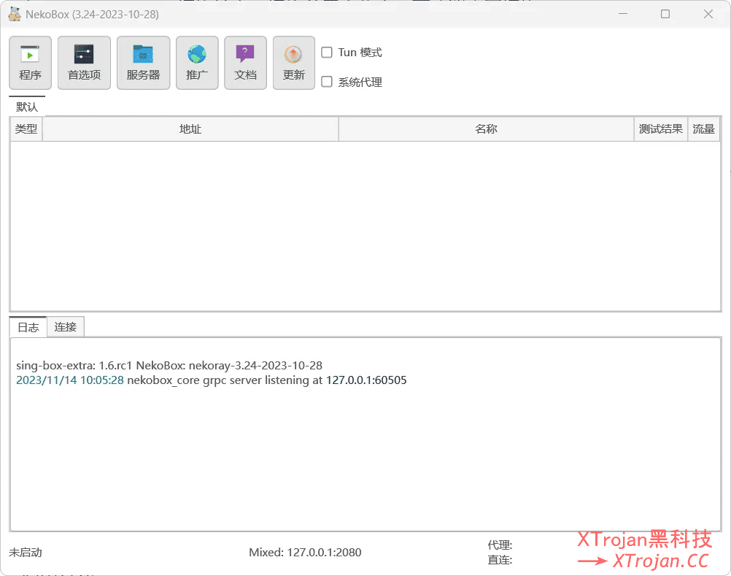731x576 pixels.
Task: Switch to the 日志 log tab
Action: (x=28, y=327)
